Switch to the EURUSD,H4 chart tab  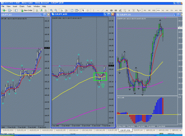pyautogui.click(x=21, y=130)
